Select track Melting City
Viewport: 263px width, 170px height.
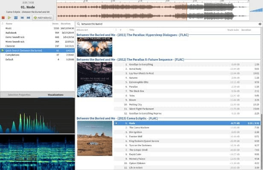pos(187,105)
